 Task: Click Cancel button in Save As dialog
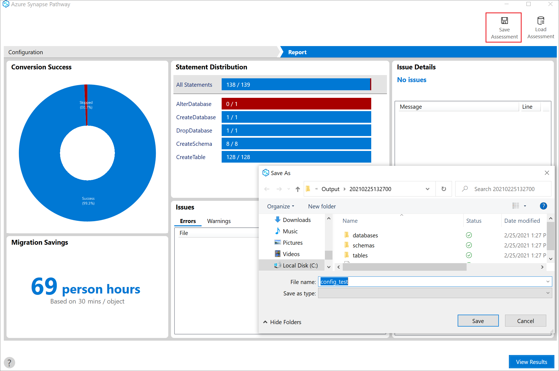pyautogui.click(x=526, y=321)
